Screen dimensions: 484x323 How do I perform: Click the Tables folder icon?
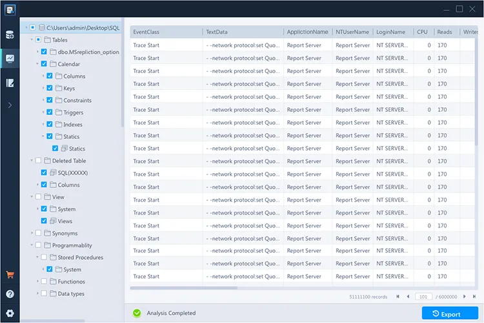47,39
